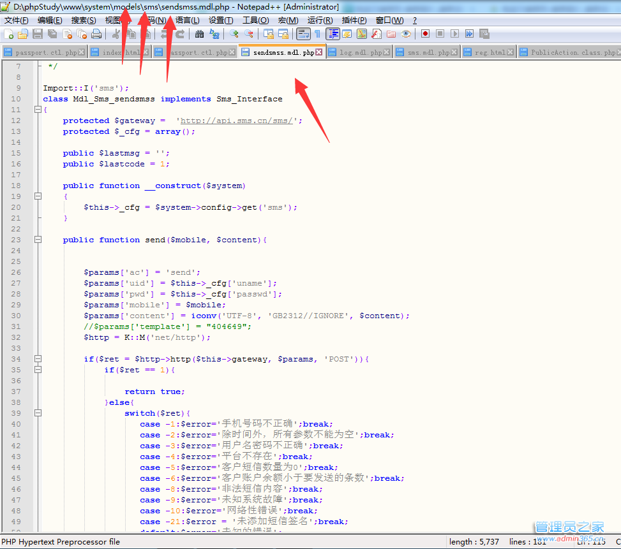Show the Document Map panel

[x=362, y=34]
